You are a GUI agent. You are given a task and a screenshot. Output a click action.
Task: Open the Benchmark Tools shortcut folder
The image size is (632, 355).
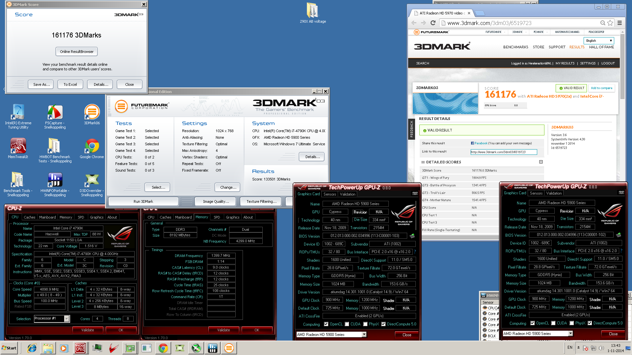pos(18,184)
